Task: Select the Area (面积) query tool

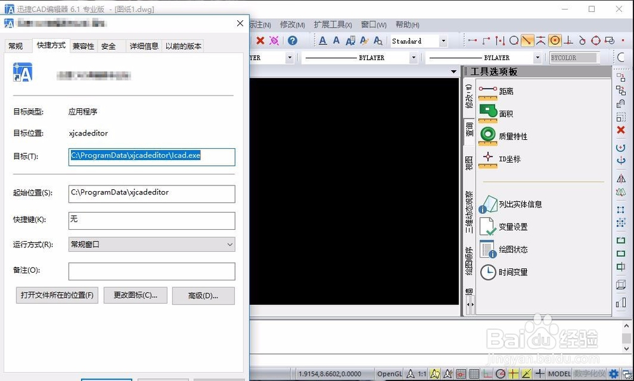Action: click(x=496, y=114)
